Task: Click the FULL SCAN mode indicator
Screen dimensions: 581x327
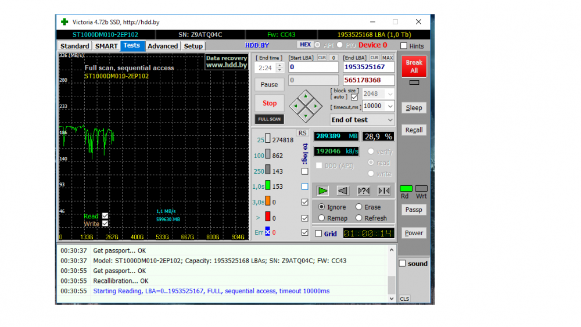Action: point(270,119)
